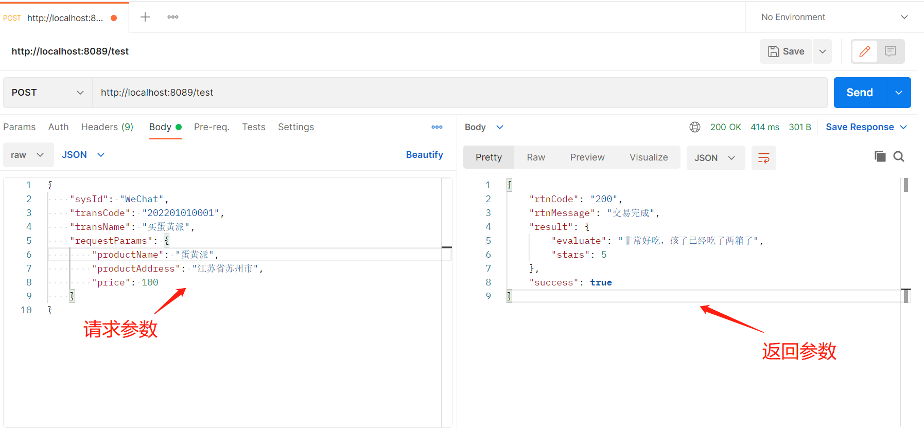Click the 200 OK status text
This screenshot has height=430, width=924.
tap(726, 127)
